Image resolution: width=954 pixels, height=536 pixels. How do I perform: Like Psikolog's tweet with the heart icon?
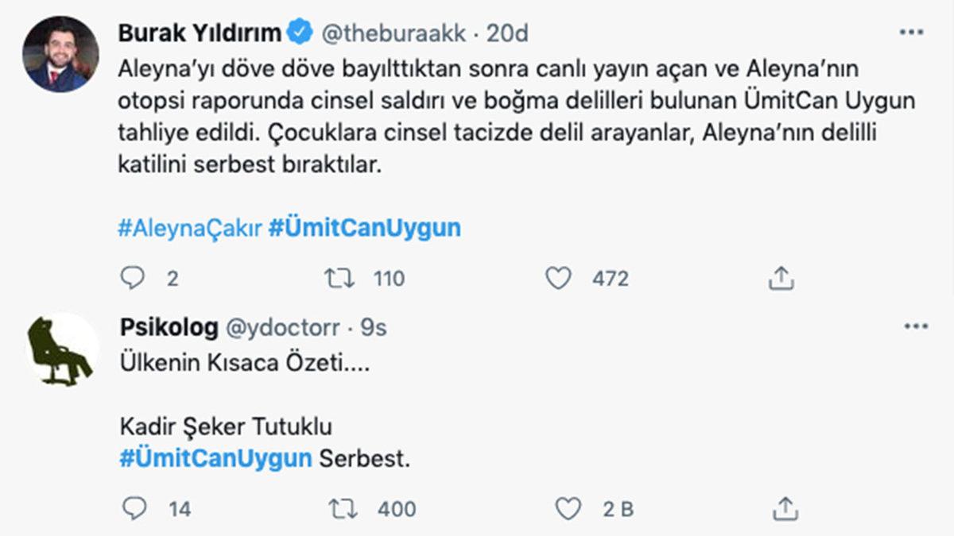point(570,508)
